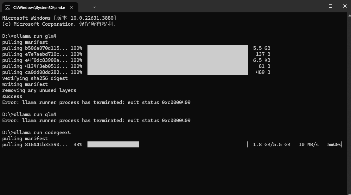Click the '33%' percentage value
Viewport: 351px width, 195px height.
click(78, 145)
